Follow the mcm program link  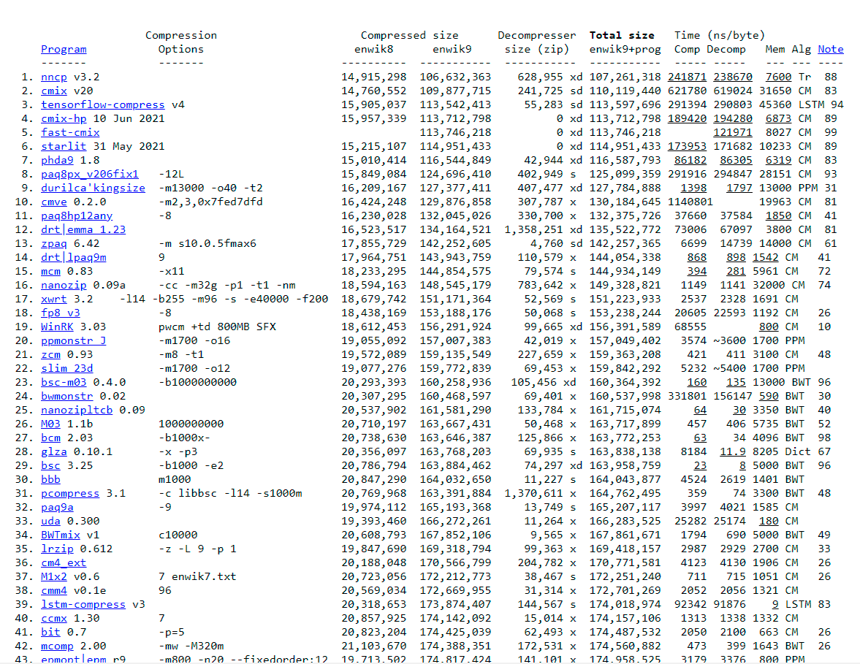click(50, 271)
